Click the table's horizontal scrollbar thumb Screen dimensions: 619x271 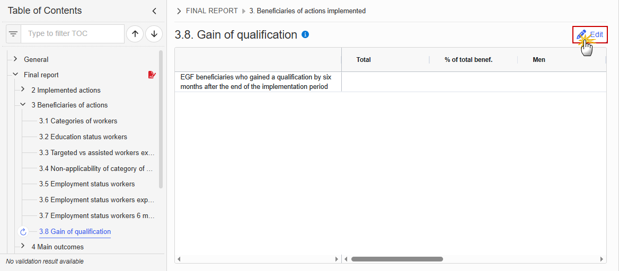pyautogui.click(x=397, y=259)
